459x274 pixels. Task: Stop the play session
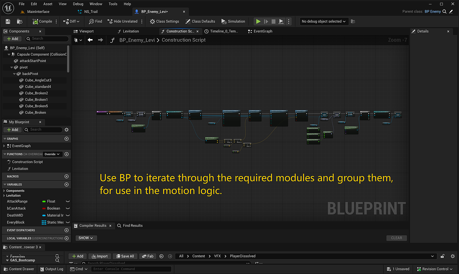tap(273, 22)
